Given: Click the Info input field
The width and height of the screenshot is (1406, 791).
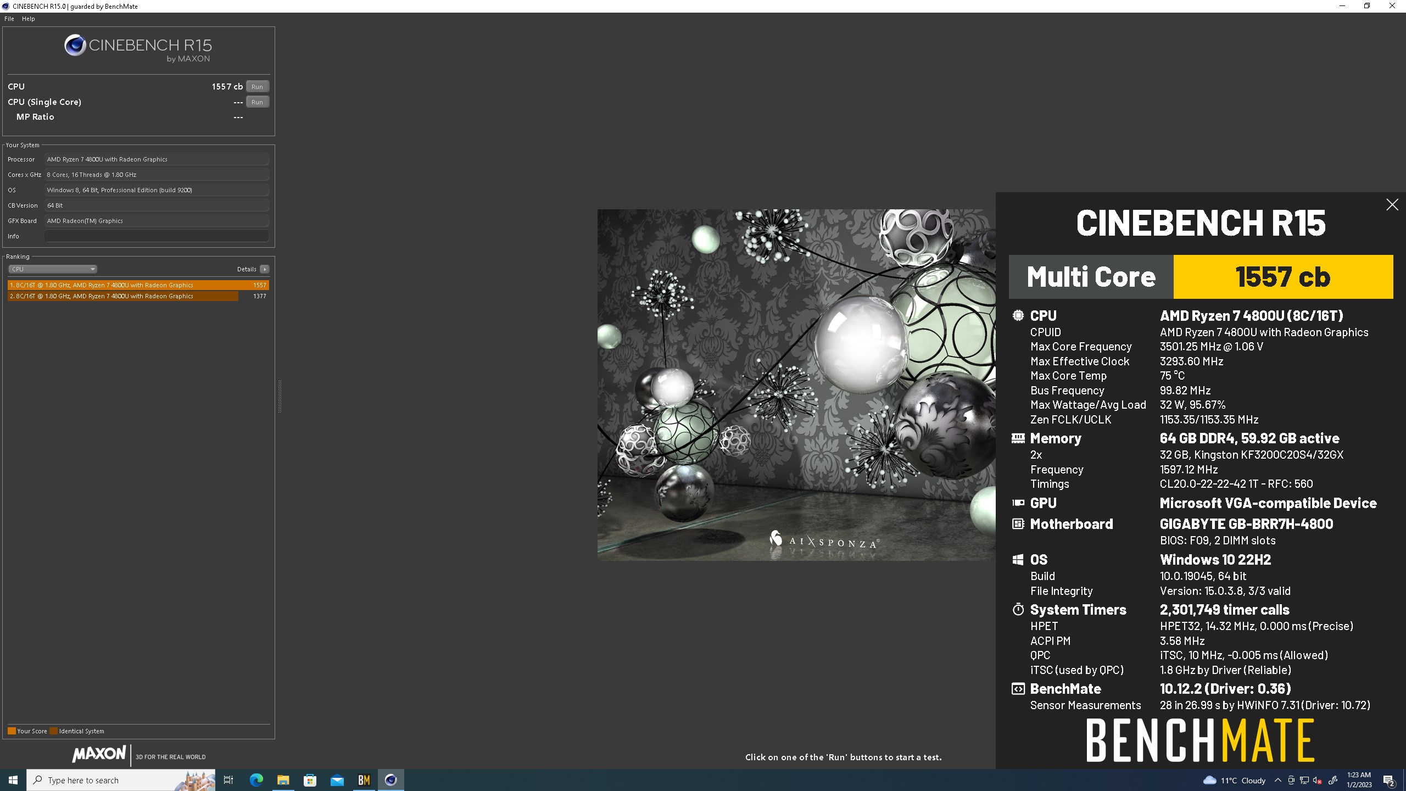Looking at the screenshot, I should pyautogui.click(x=157, y=236).
